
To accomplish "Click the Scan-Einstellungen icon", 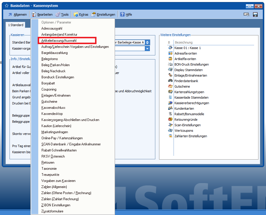I will click(x=170, y=125).
